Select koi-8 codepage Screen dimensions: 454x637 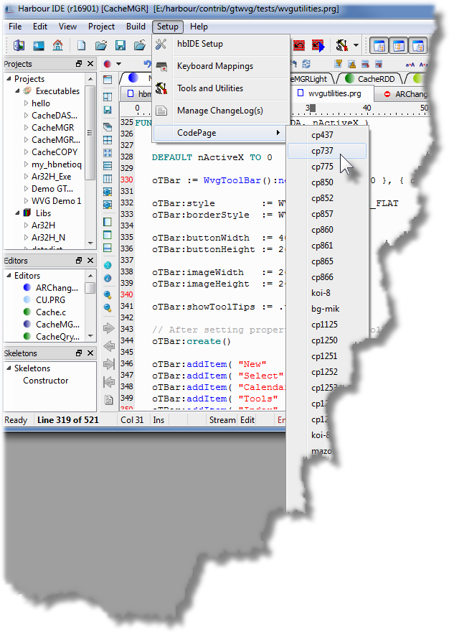(327, 293)
